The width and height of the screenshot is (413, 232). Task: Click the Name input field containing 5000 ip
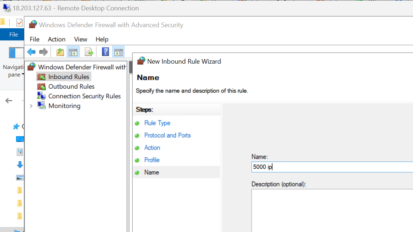332,167
